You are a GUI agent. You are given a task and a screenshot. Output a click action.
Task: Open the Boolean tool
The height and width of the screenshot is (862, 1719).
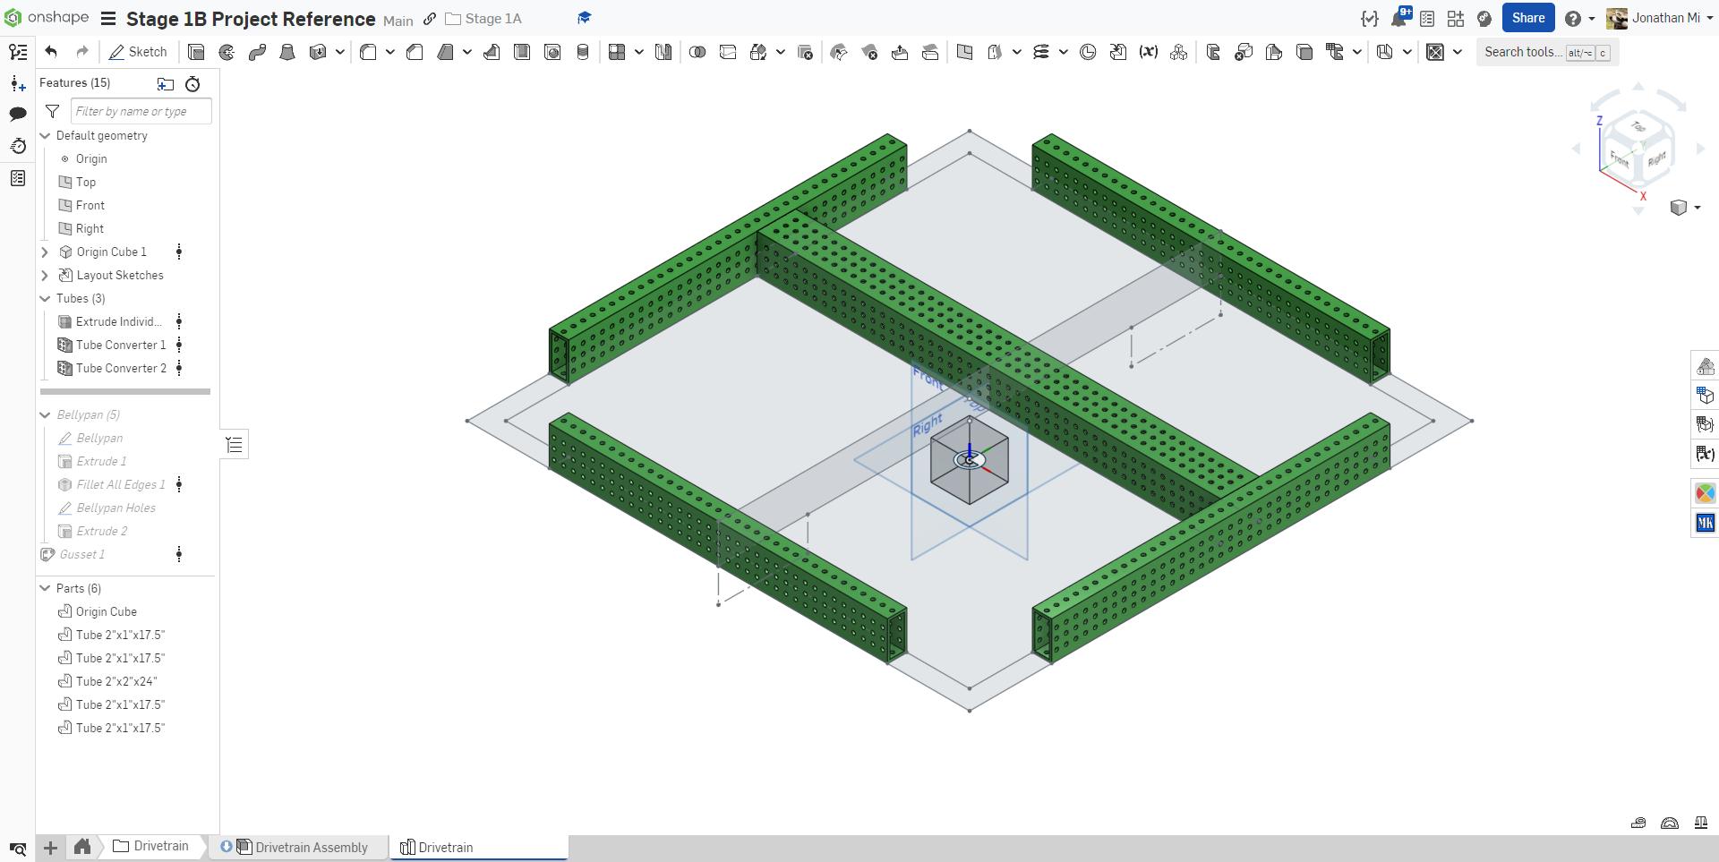point(697,52)
